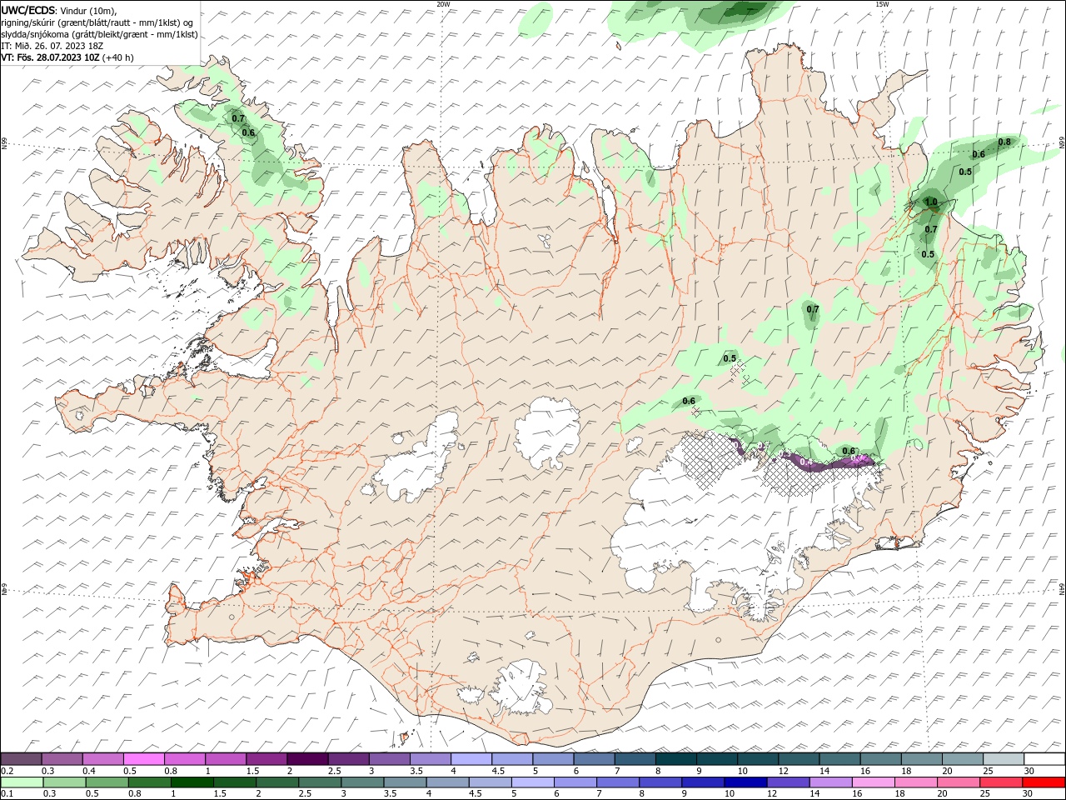Pick the mauve swatch starting at 0.2 in upper row
The width and height of the screenshot is (1066, 800).
click(22, 759)
